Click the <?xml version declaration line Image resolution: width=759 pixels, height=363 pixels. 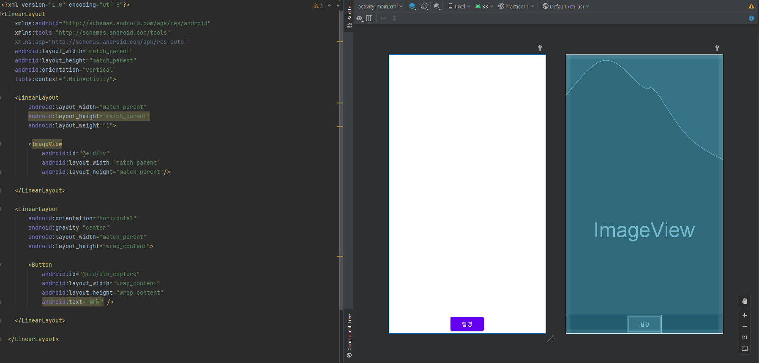click(x=66, y=5)
